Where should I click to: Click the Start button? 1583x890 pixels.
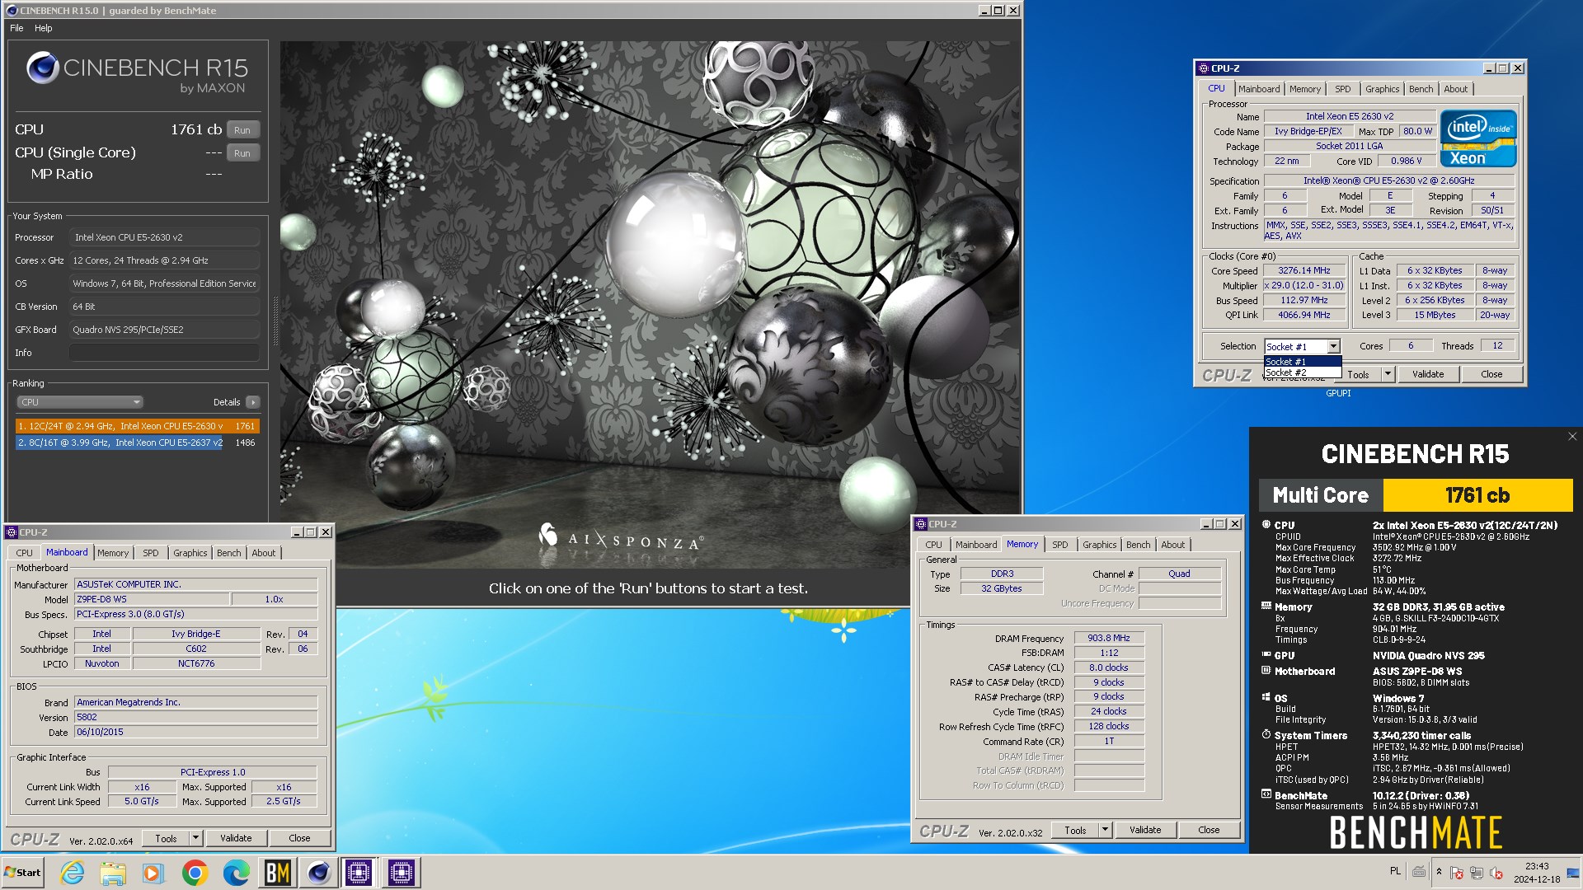(22, 873)
